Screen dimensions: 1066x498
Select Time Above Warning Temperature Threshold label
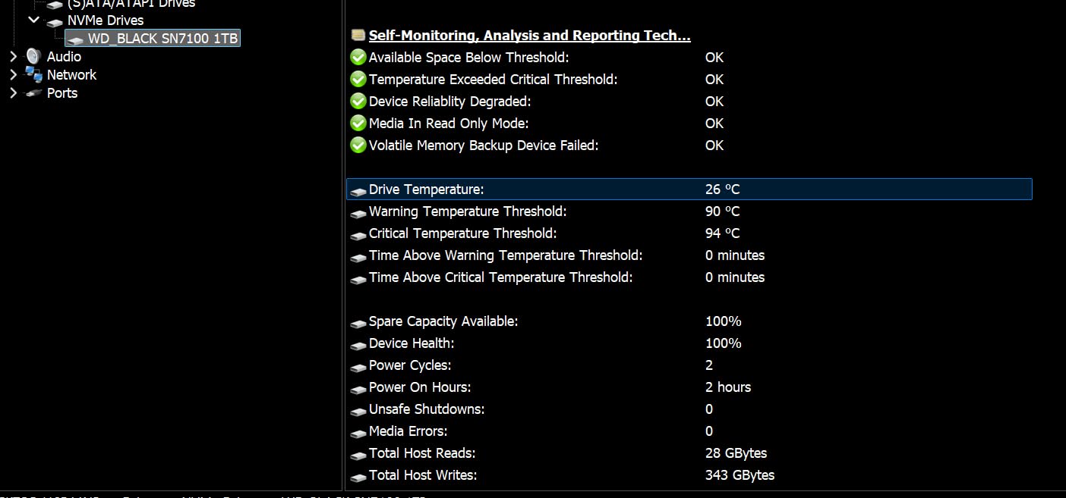pos(506,255)
